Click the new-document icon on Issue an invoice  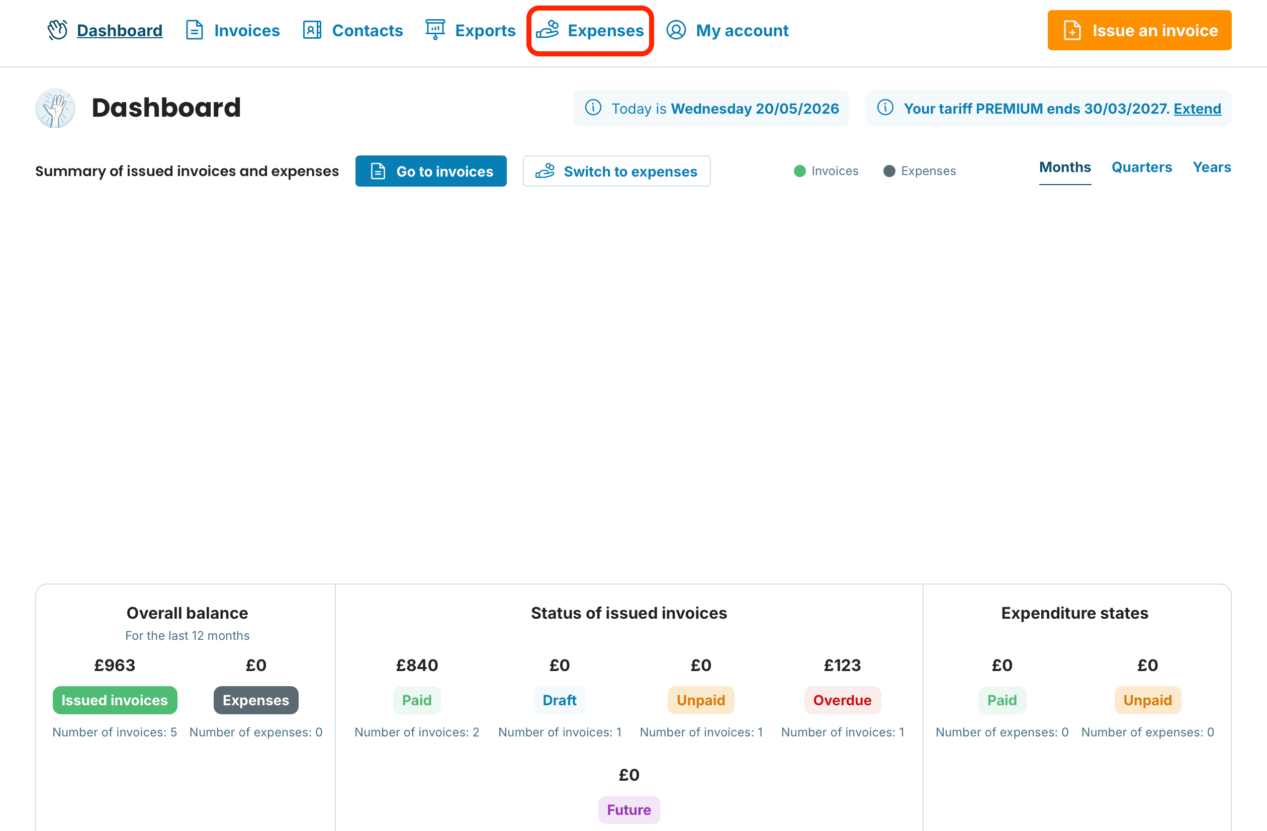[x=1072, y=30]
